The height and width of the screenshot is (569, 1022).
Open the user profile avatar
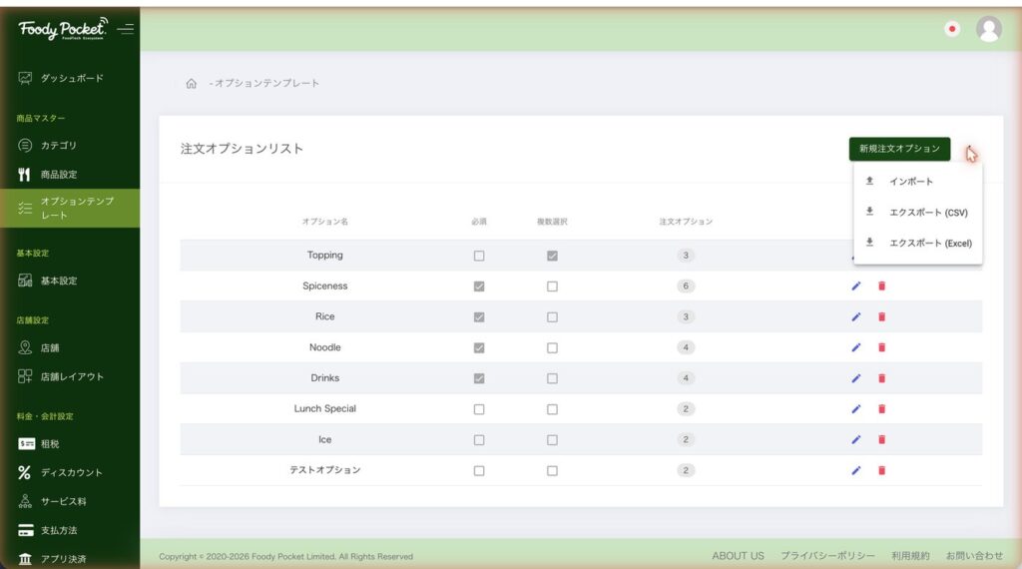988,29
